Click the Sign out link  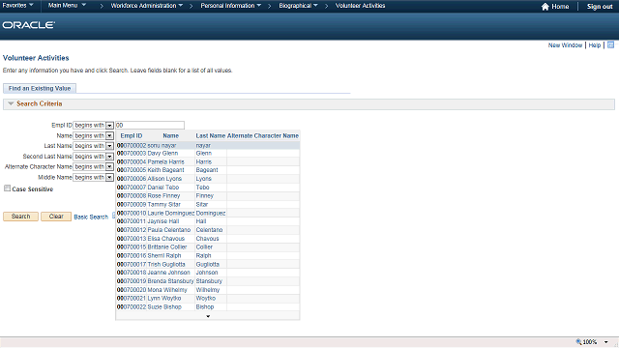pyautogui.click(x=600, y=7)
